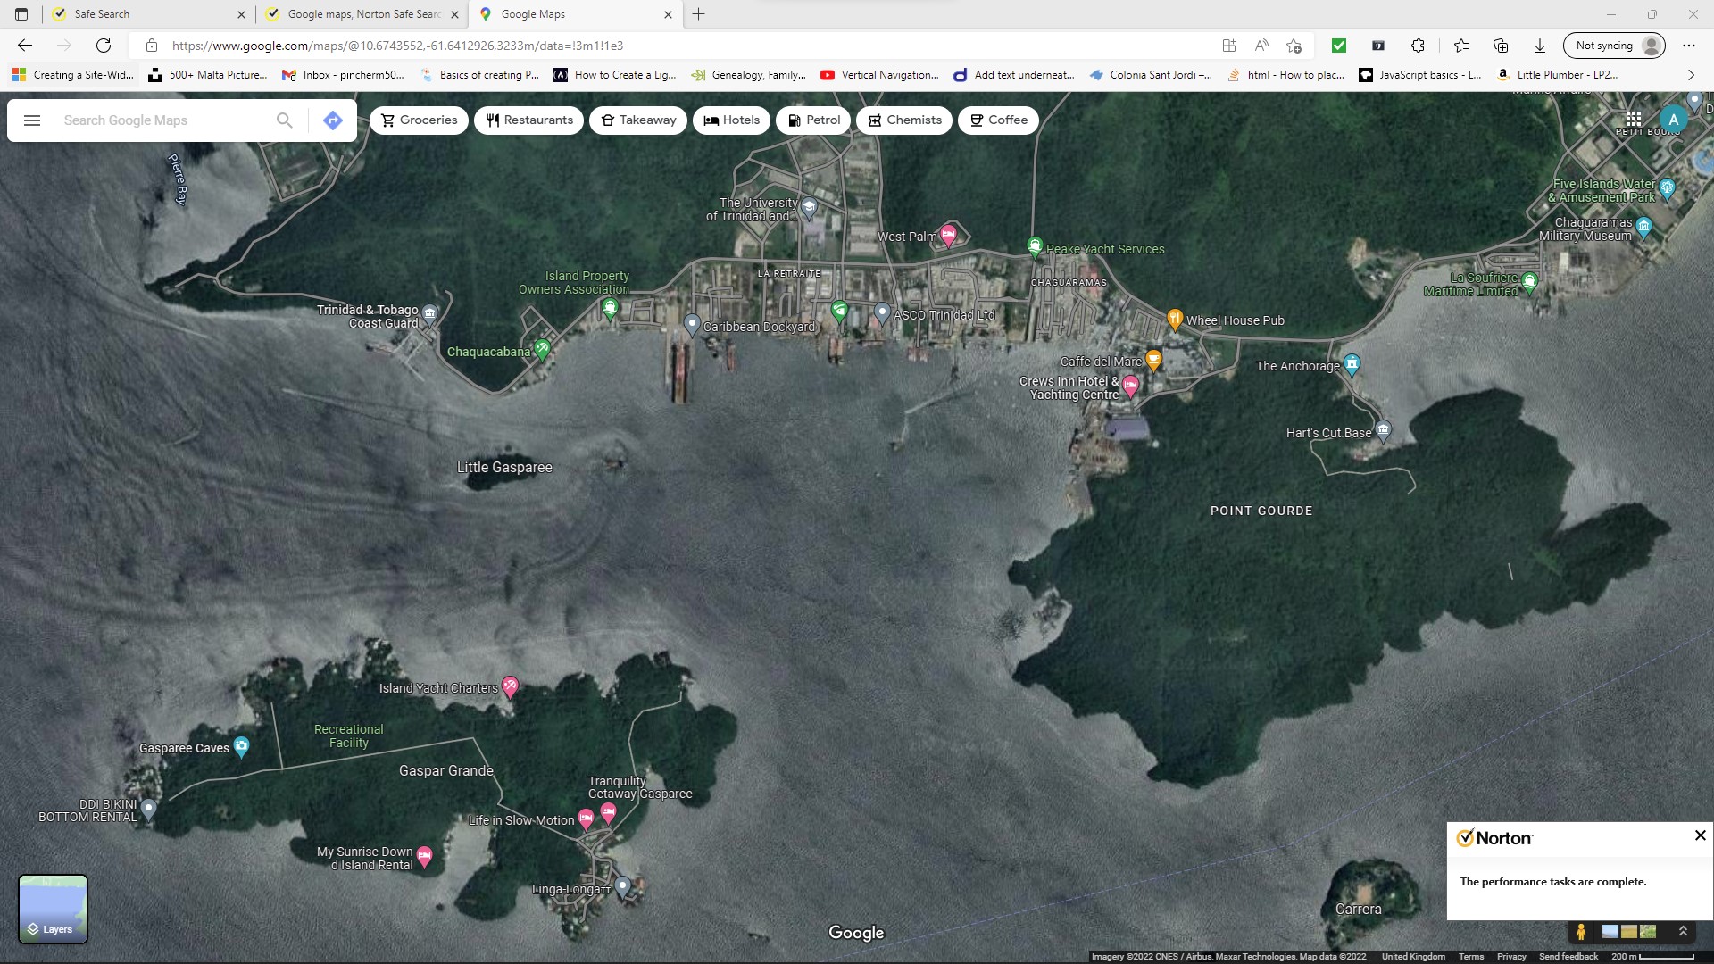Open the Google Maps hamburger menu

point(32,120)
